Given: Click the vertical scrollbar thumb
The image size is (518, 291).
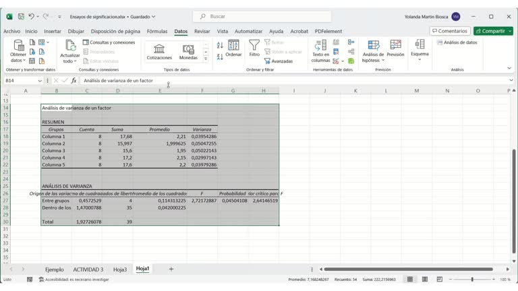Looking at the screenshot, I should coord(514,201).
